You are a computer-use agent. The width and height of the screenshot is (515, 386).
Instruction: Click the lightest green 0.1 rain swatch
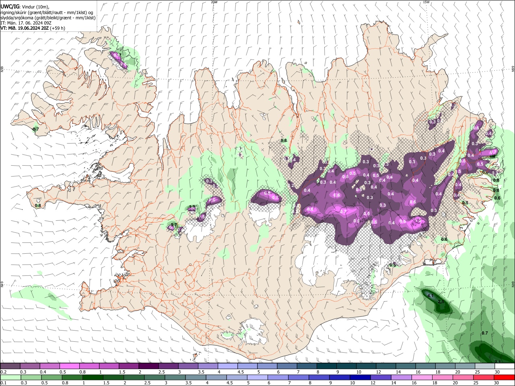point(10,378)
